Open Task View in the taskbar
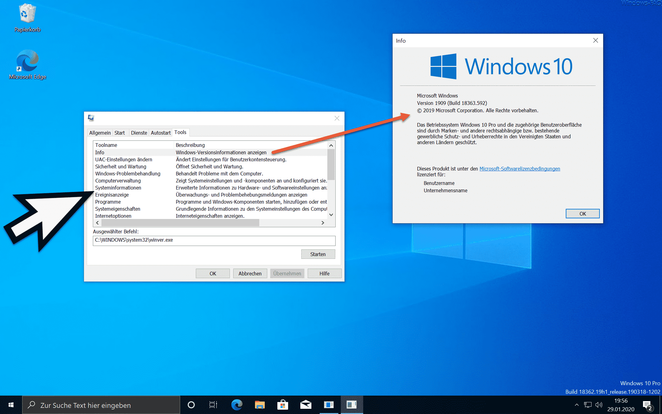Image resolution: width=662 pixels, height=414 pixels. click(x=213, y=405)
